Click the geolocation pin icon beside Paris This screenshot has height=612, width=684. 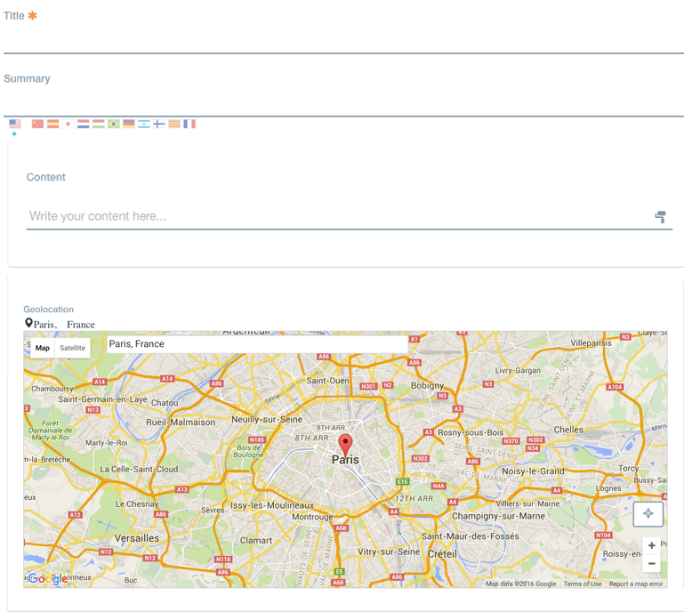tap(28, 323)
